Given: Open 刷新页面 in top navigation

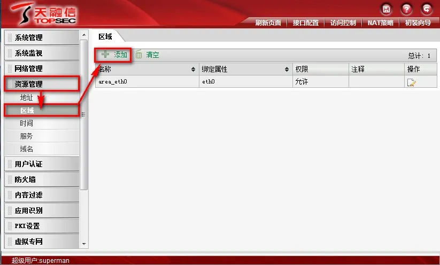Looking at the screenshot, I should click(268, 23).
